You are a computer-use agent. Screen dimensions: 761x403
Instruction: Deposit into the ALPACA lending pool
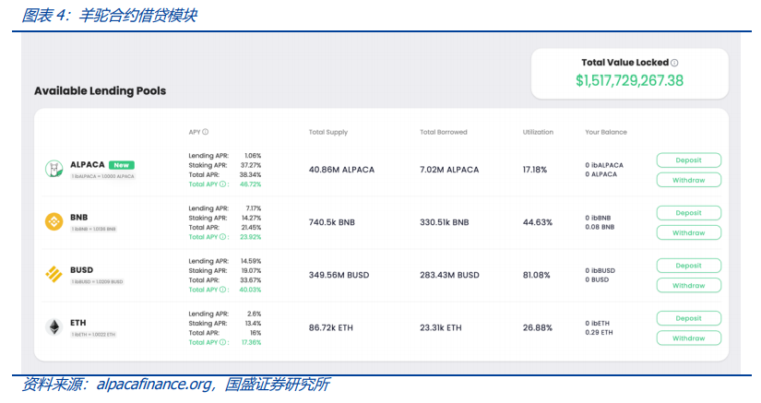689,160
